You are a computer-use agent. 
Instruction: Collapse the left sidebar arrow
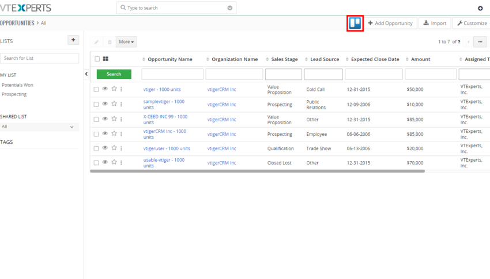click(86, 74)
